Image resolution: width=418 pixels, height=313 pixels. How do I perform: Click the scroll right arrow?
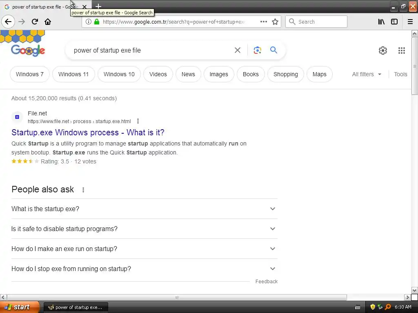(407, 297)
